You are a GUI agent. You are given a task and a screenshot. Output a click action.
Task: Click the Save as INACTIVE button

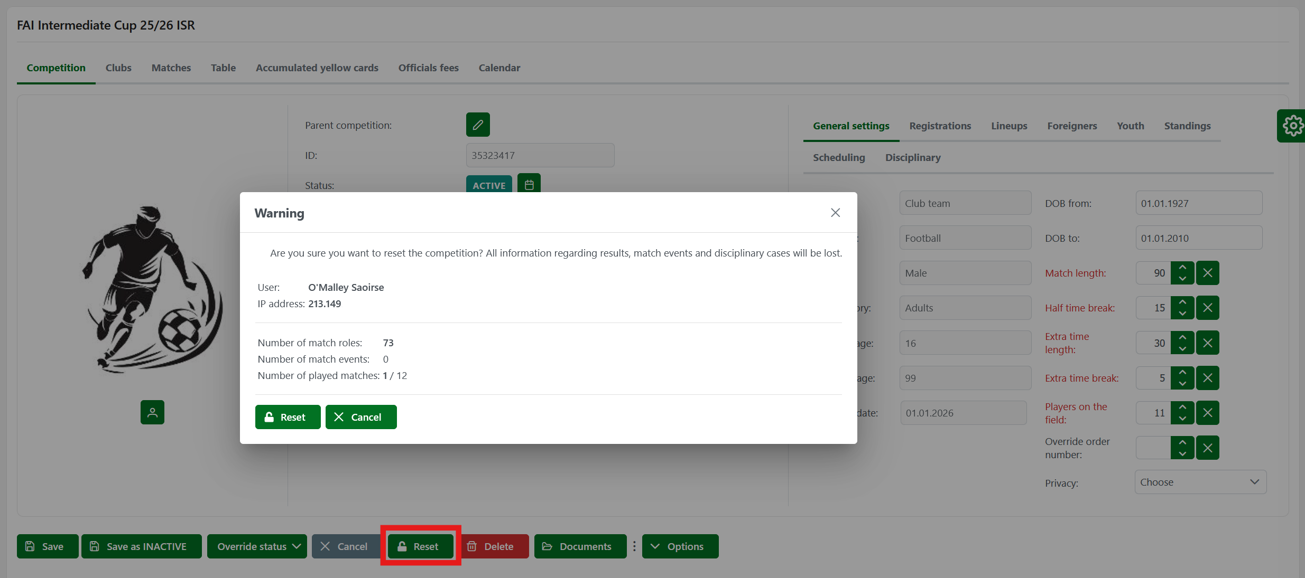tap(141, 546)
